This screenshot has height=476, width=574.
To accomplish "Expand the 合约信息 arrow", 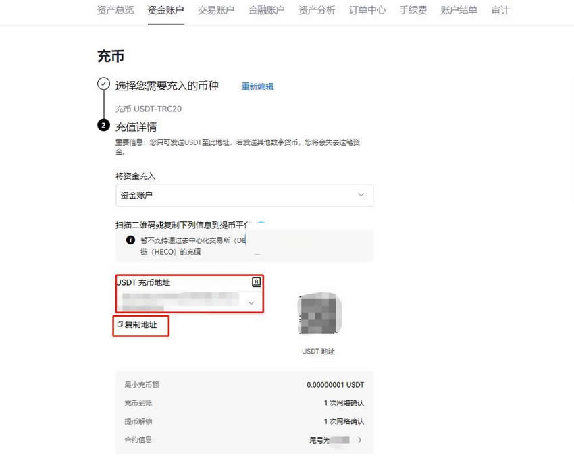I will [x=360, y=440].
